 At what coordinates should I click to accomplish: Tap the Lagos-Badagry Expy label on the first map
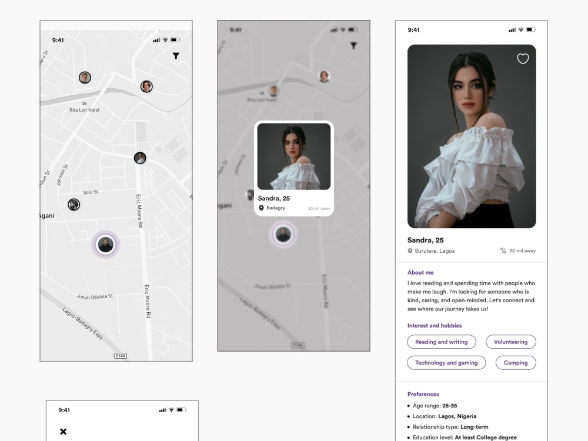click(x=82, y=323)
